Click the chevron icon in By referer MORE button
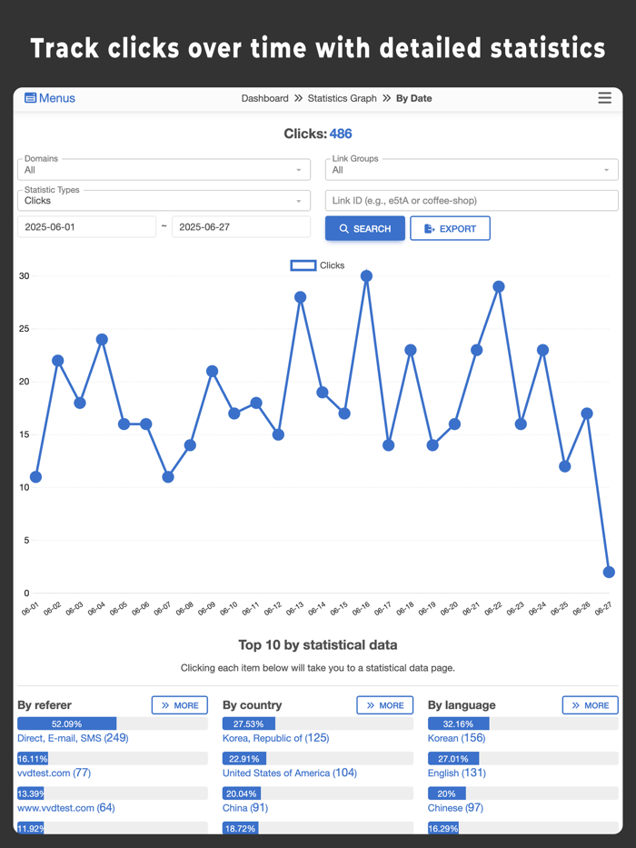 point(164,704)
